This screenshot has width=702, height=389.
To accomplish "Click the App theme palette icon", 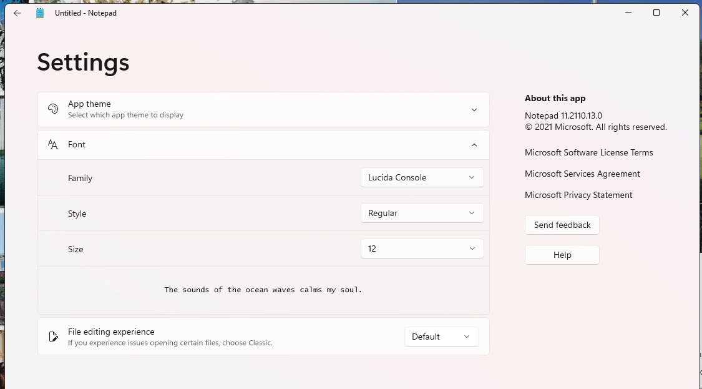I will point(53,109).
